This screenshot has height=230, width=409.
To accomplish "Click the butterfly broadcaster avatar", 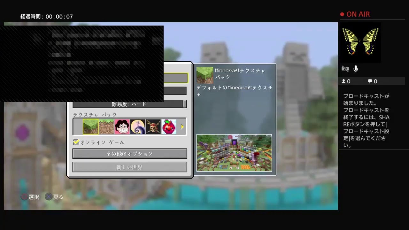I will pyautogui.click(x=360, y=42).
